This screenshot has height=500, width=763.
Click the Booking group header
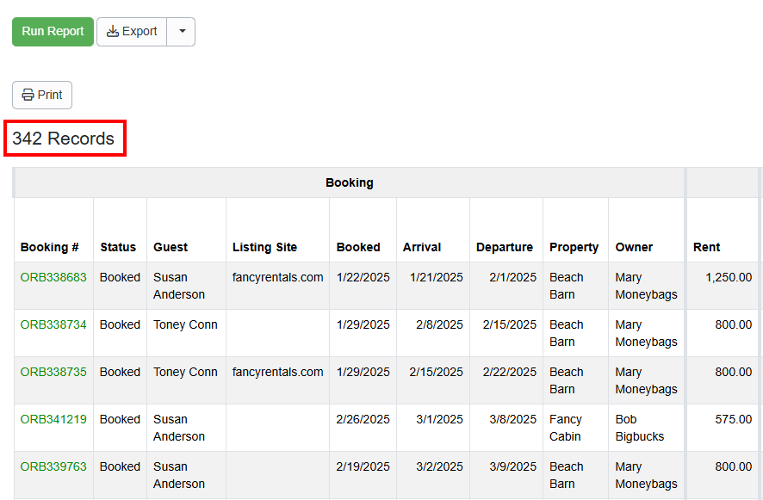[350, 183]
